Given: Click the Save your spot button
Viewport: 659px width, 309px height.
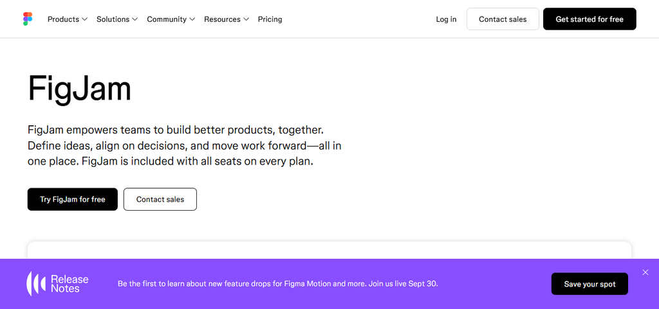Looking at the screenshot, I should (x=589, y=284).
